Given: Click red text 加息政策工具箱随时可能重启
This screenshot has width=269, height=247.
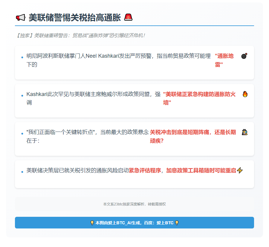Looking at the screenshot, I should (201, 170).
